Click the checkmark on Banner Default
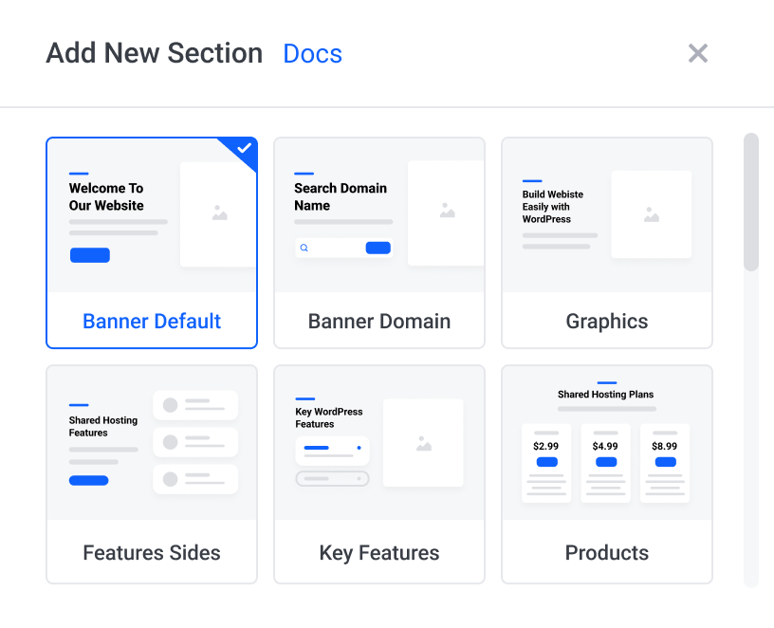This screenshot has height=628, width=774. [245, 148]
